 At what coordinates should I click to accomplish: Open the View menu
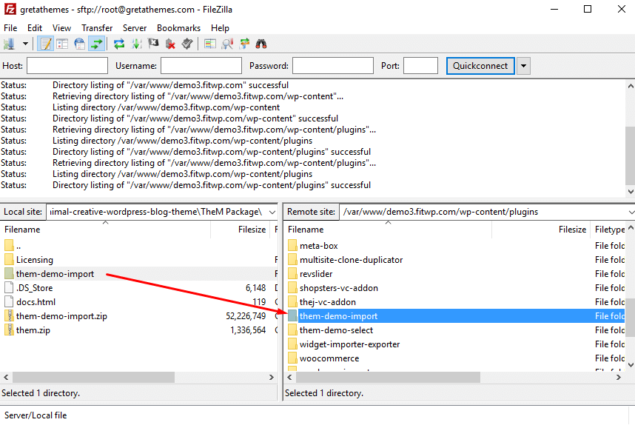(61, 28)
